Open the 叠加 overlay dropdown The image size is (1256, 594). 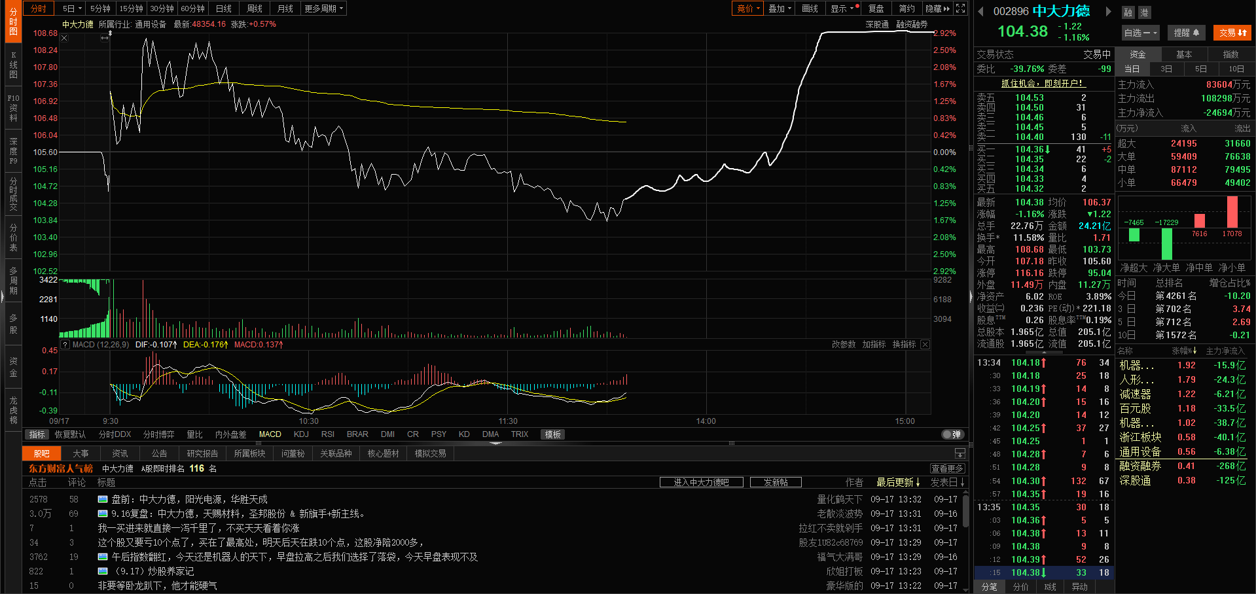click(x=780, y=9)
